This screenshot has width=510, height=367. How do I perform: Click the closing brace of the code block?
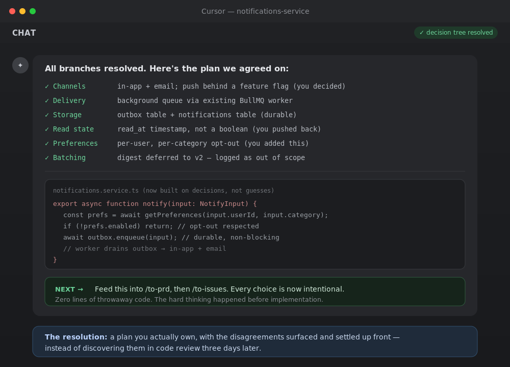55,260
